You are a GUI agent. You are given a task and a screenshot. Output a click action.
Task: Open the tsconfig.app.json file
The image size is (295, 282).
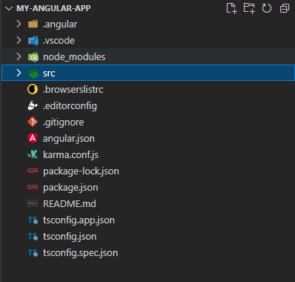click(79, 220)
